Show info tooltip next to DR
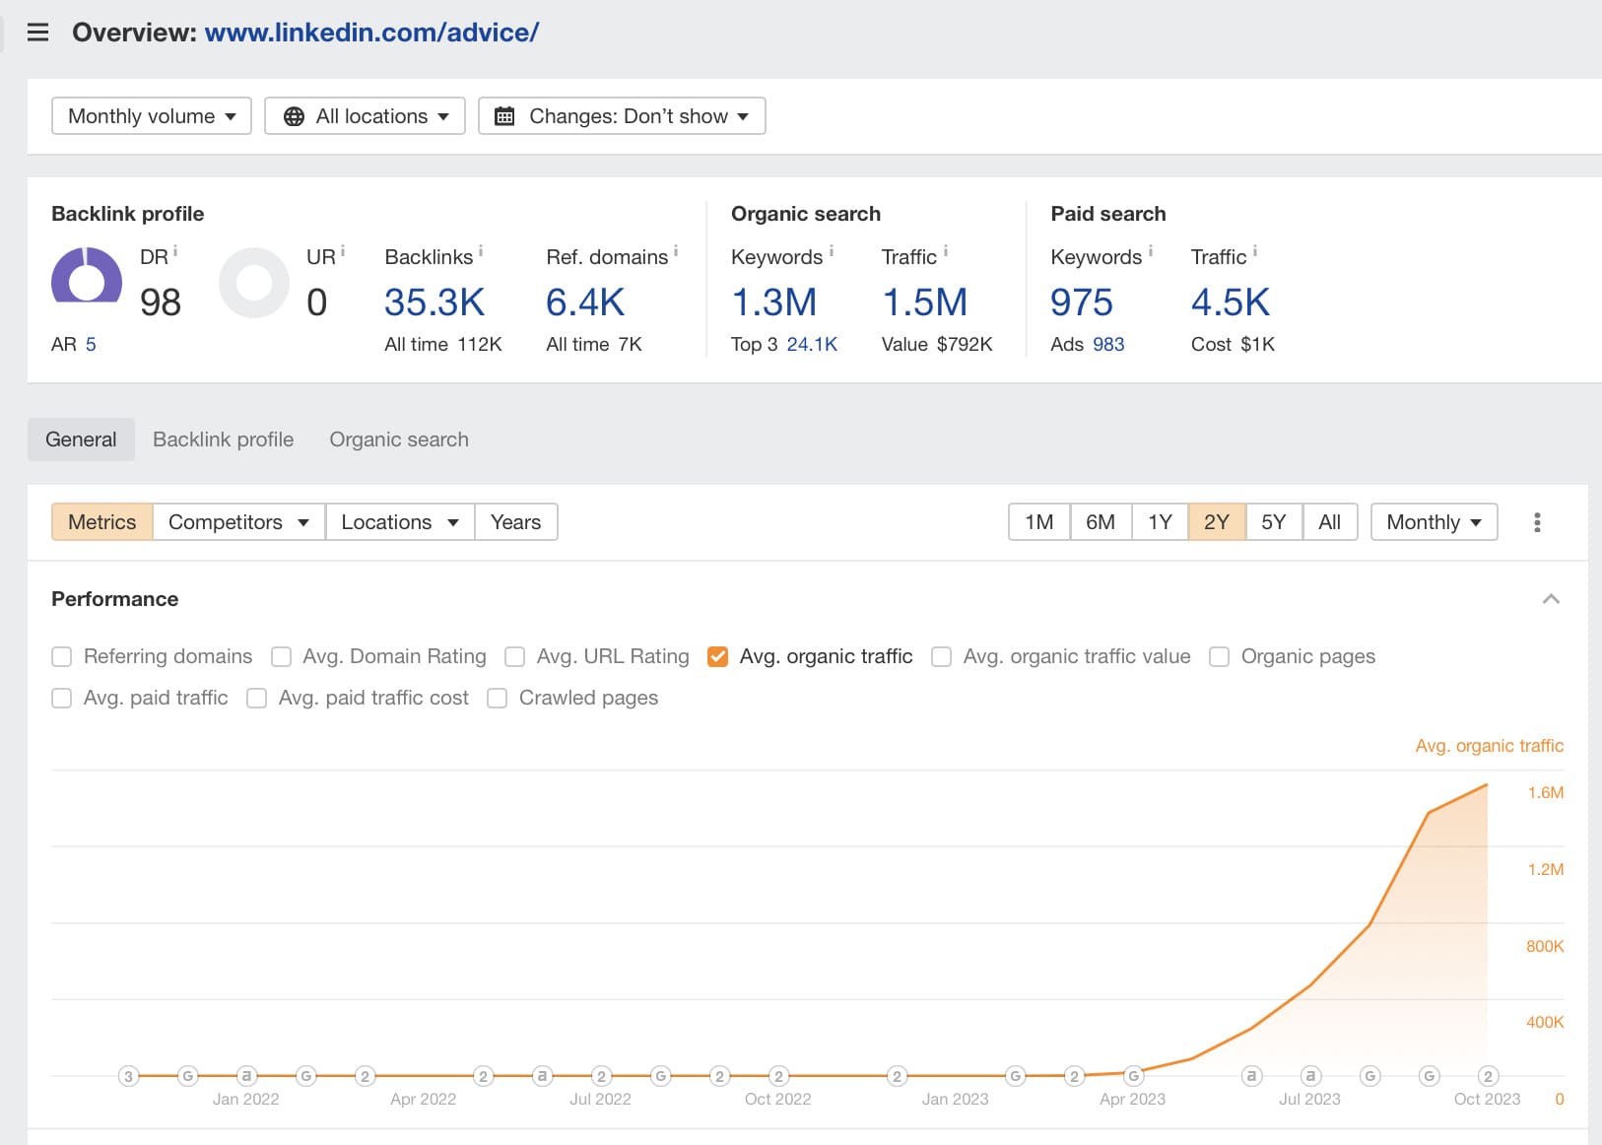1602x1145 pixels. pos(175,251)
